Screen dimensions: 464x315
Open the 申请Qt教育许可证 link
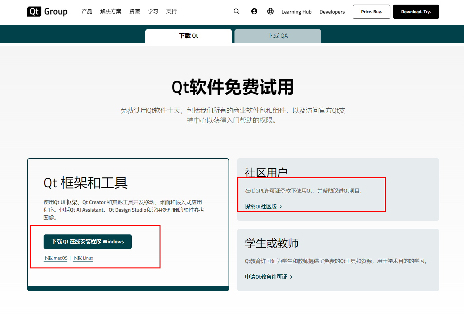pos(266,277)
